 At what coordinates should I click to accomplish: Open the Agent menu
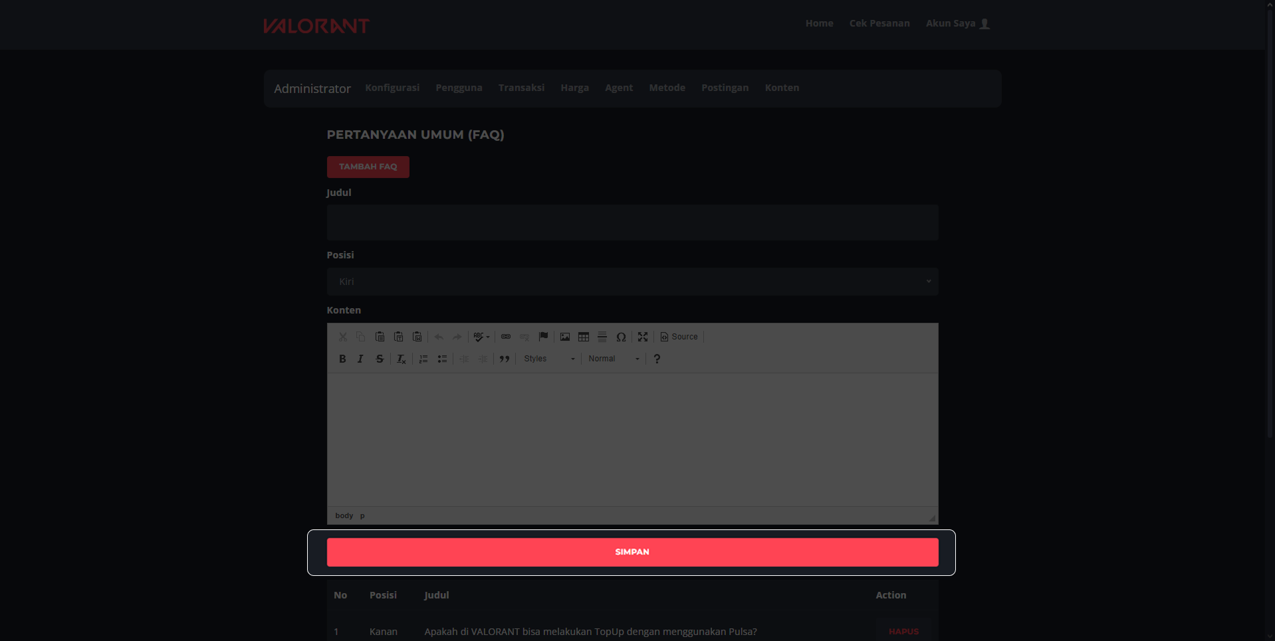tap(619, 88)
